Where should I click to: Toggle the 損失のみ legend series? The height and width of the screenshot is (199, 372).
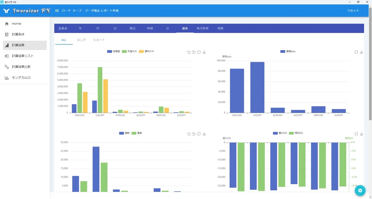point(146,51)
